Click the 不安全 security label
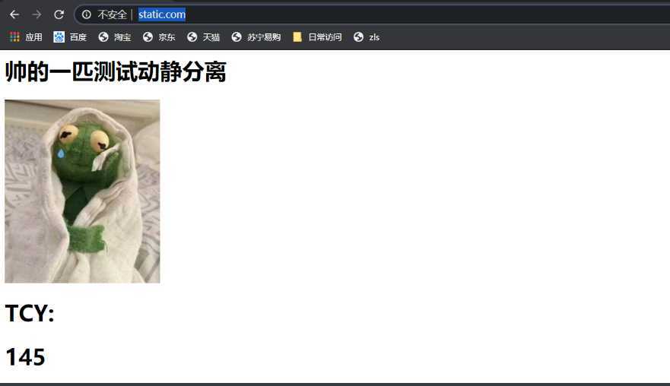The height and width of the screenshot is (386, 670). coord(113,14)
